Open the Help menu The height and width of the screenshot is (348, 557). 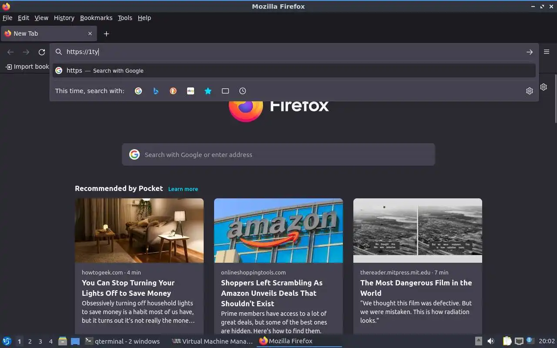coord(144,18)
